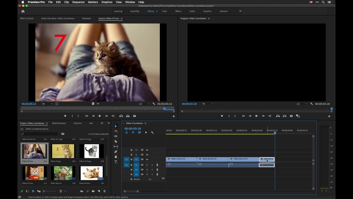Mark In point in Source monitor
This screenshot has width=353, height=199.
72,116
